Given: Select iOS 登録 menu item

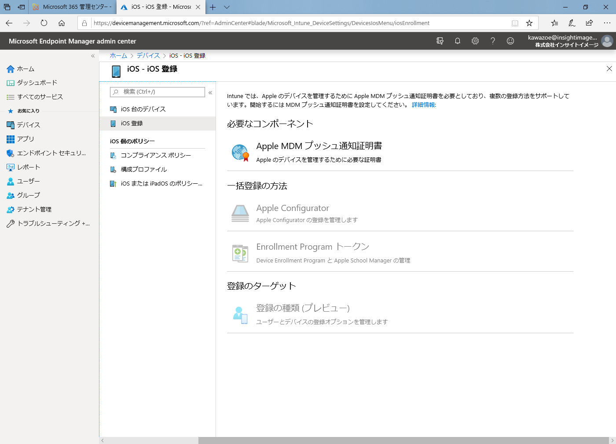Looking at the screenshot, I should pyautogui.click(x=158, y=124).
